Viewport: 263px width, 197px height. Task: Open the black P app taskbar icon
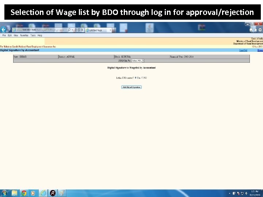(x=53, y=193)
